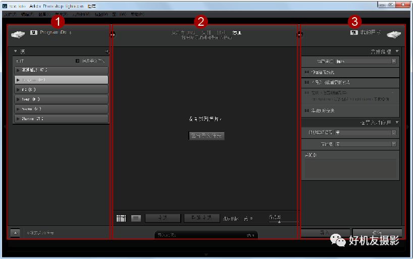
Task: Click the Lightroom app icon in the title bar
Action: (x=5, y=6)
